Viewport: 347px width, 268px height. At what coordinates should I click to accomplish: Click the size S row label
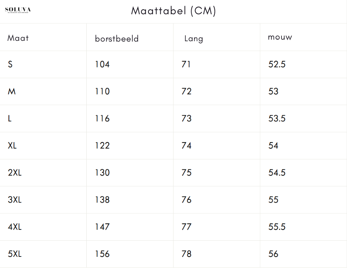click(10, 64)
